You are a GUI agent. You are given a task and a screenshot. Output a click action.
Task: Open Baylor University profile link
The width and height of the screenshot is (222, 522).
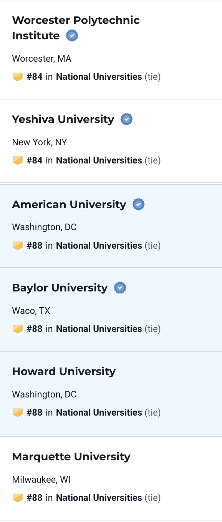[x=60, y=288]
